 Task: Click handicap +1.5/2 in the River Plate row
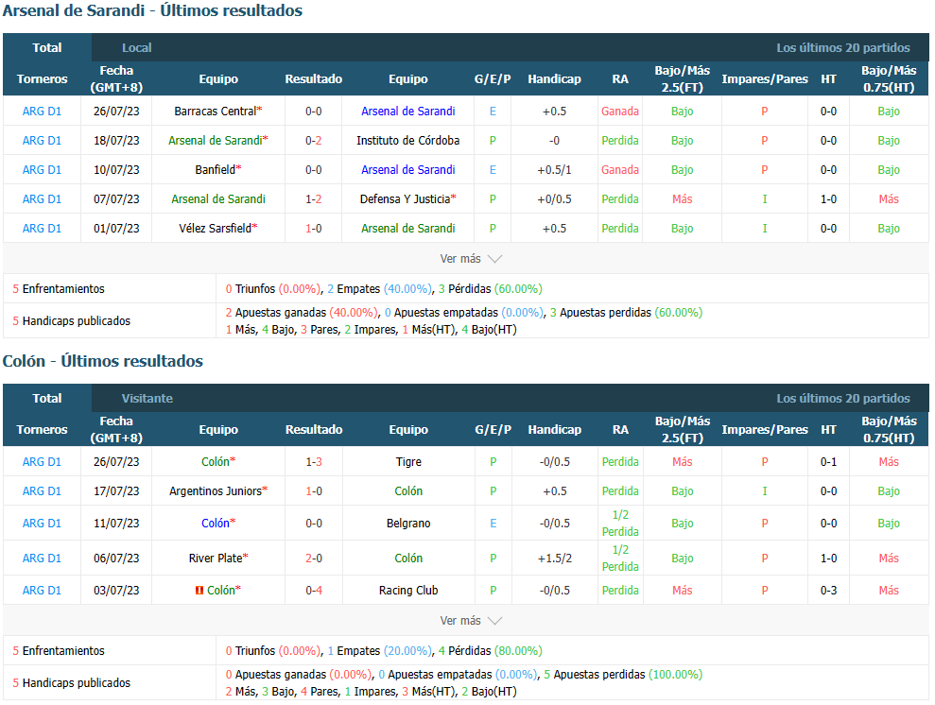pos(555,559)
